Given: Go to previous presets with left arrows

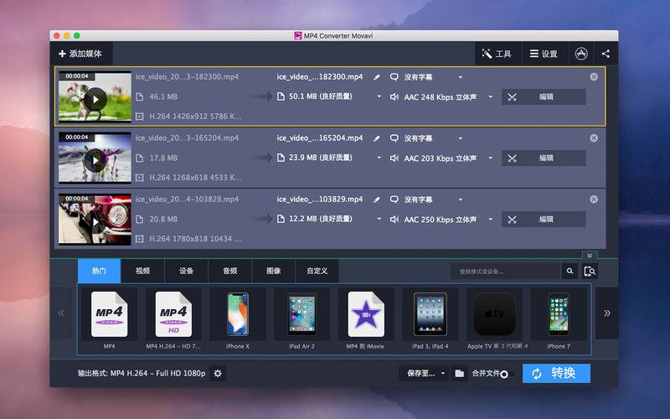Looking at the screenshot, I should [61, 313].
